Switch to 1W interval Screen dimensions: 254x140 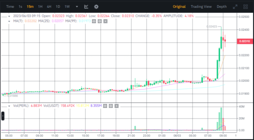point(67,7)
